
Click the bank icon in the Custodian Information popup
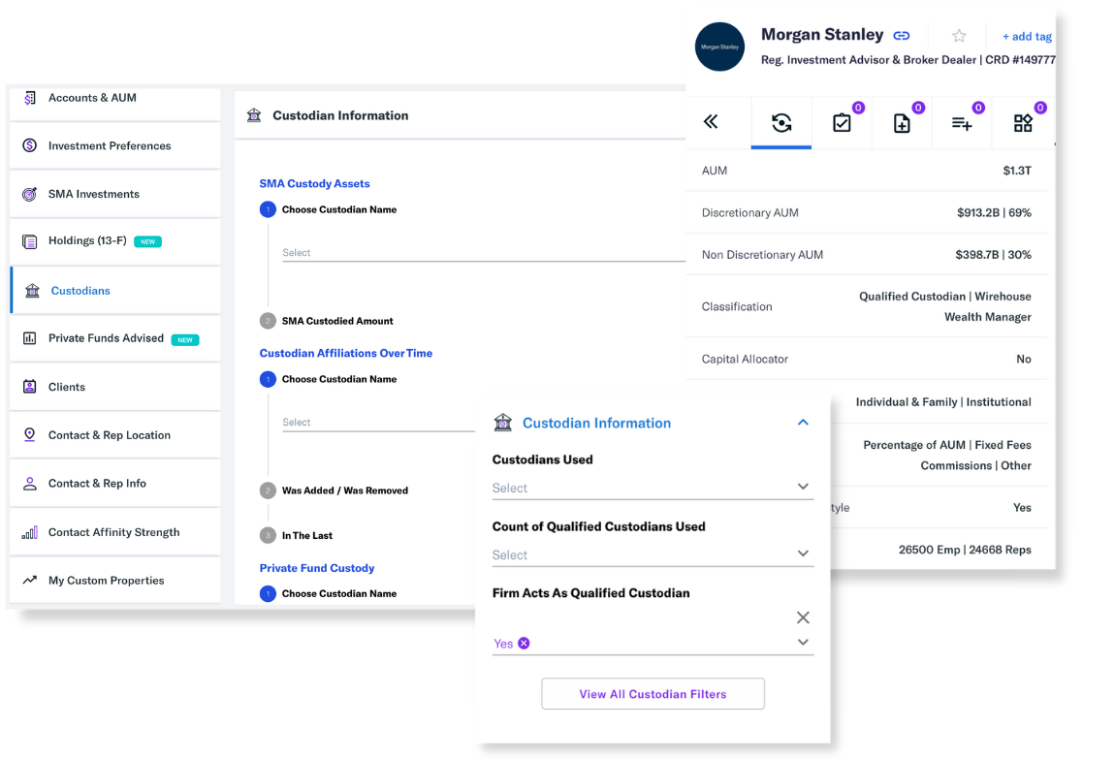[x=503, y=423]
